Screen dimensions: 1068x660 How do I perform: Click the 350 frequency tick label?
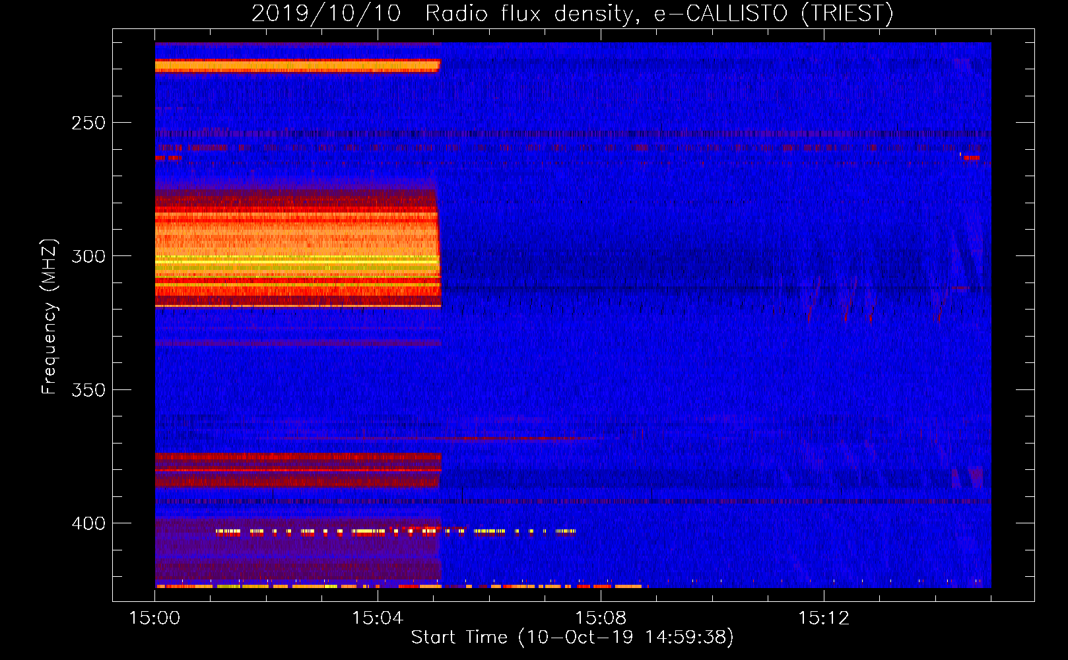tap(88, 390)
